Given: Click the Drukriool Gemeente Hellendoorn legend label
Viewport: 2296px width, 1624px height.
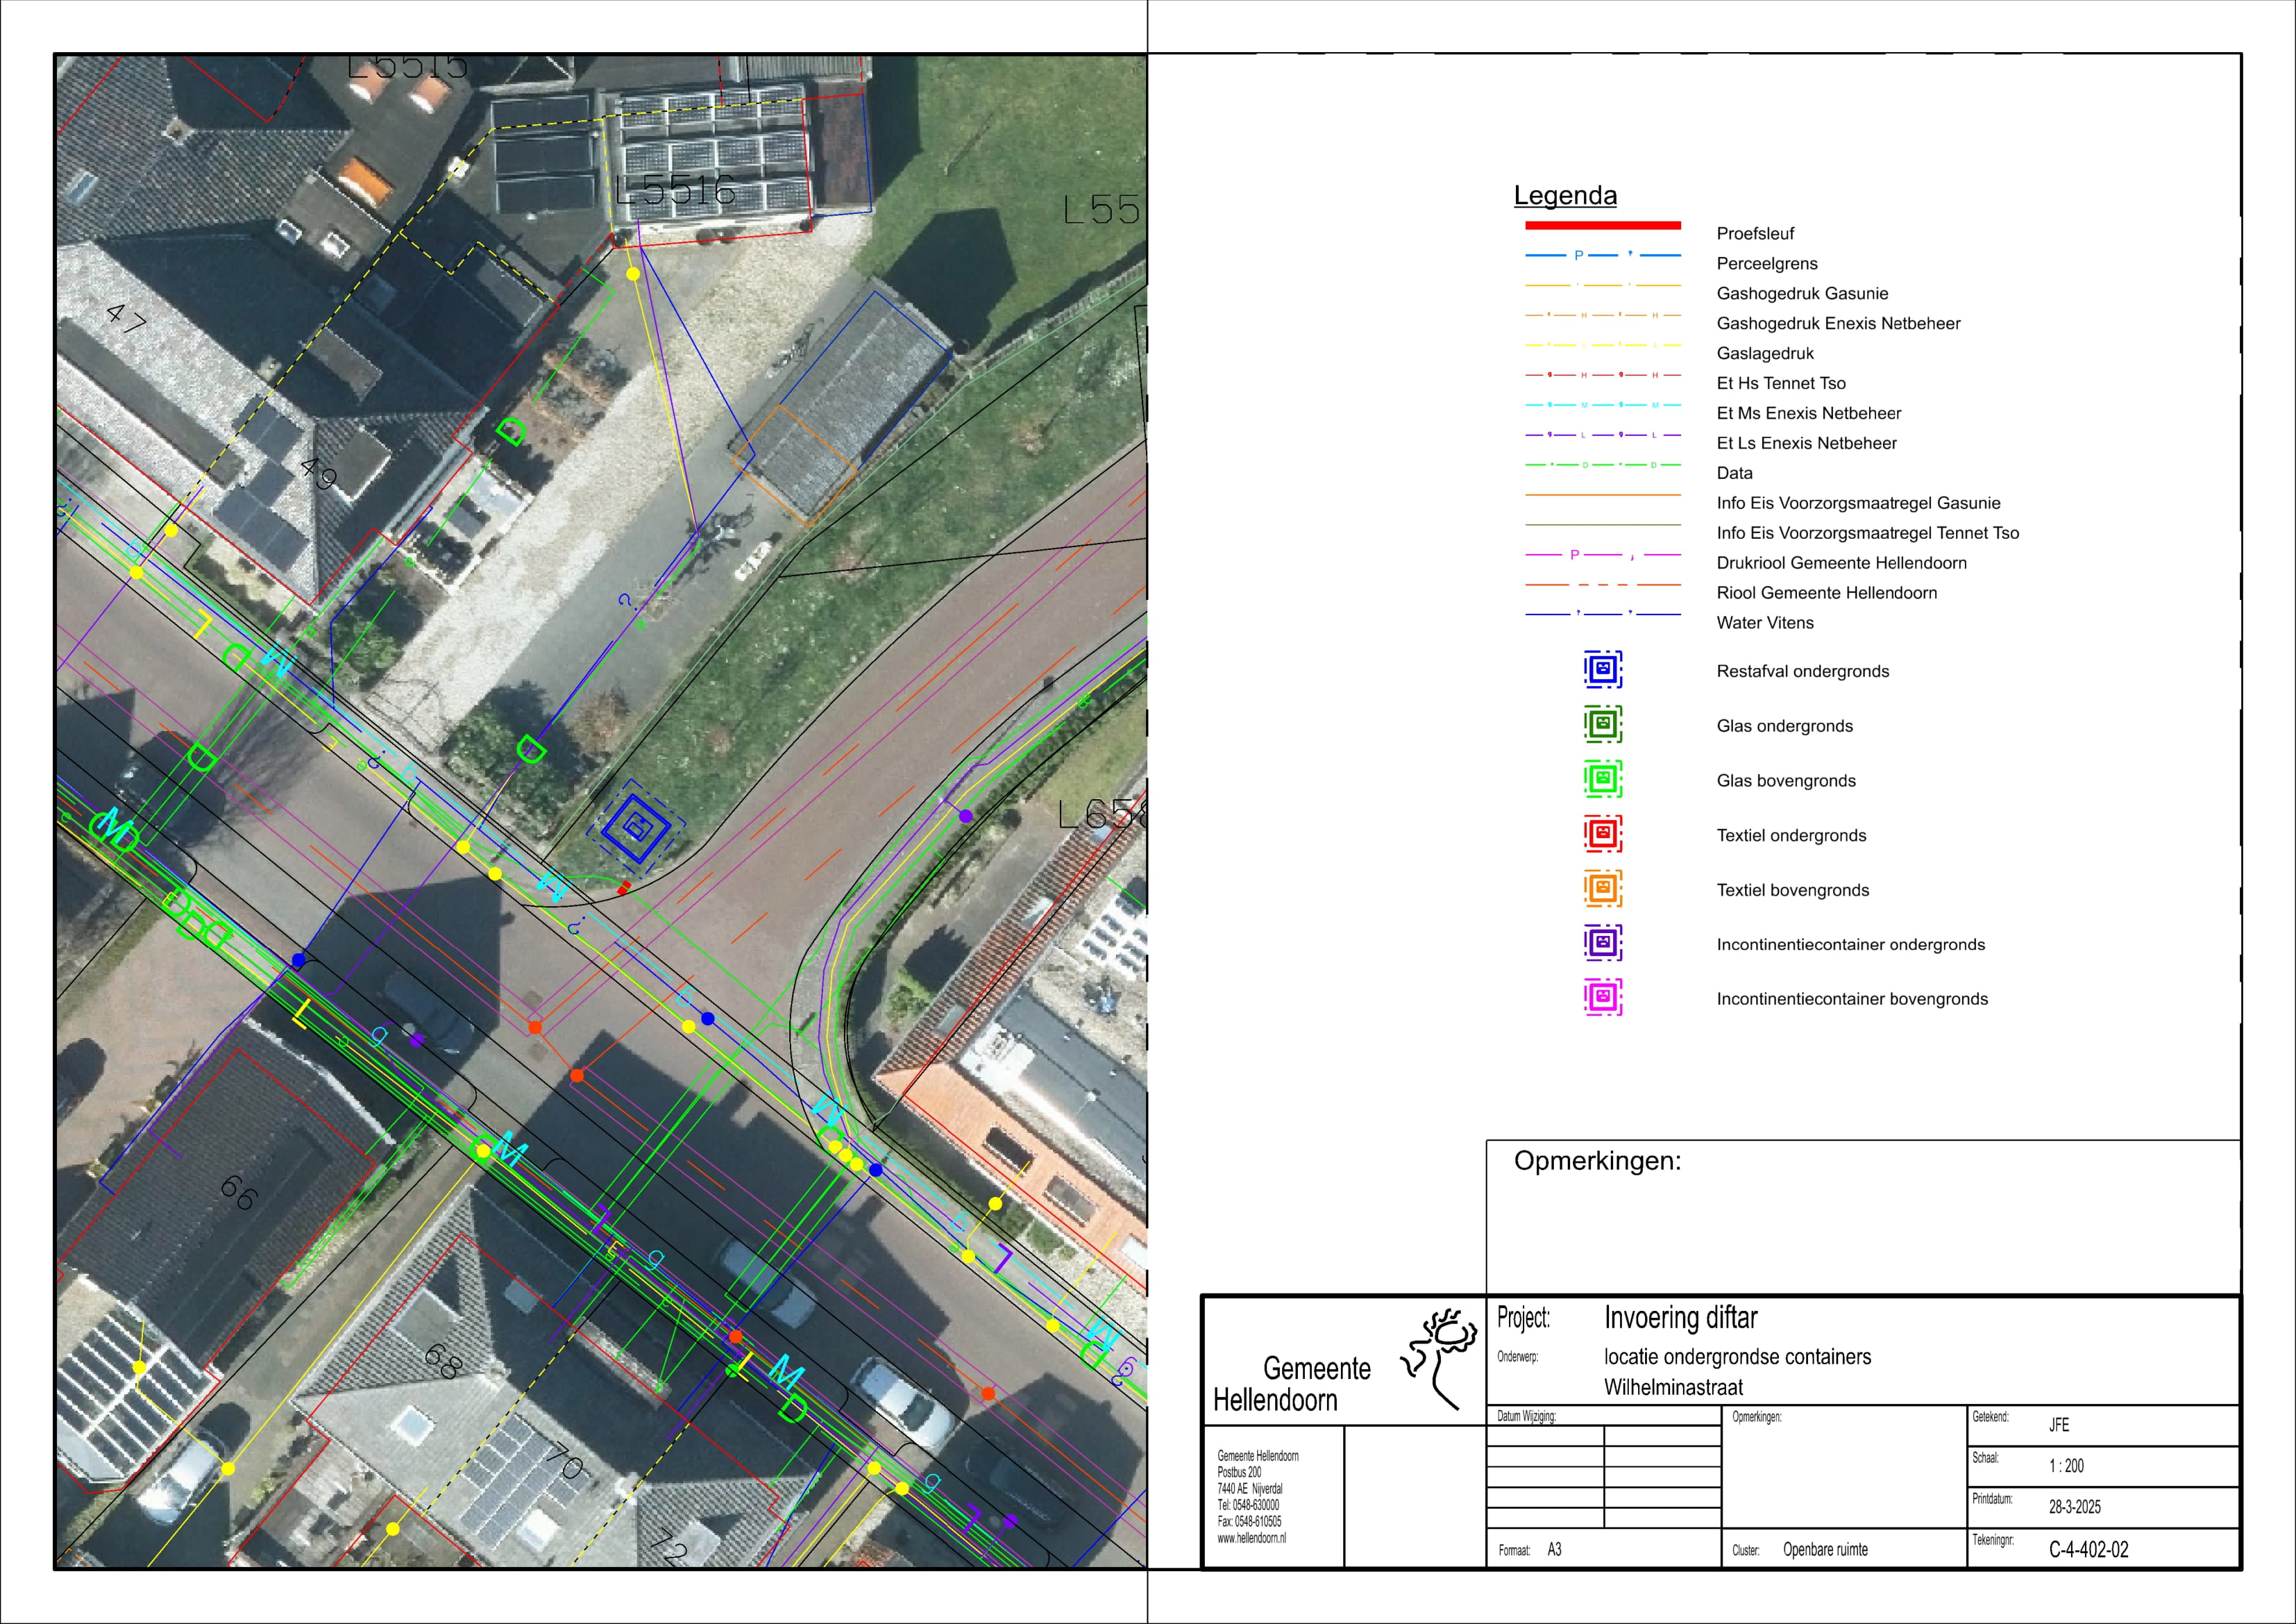Looking at the screenshot, I should 1841,563.
